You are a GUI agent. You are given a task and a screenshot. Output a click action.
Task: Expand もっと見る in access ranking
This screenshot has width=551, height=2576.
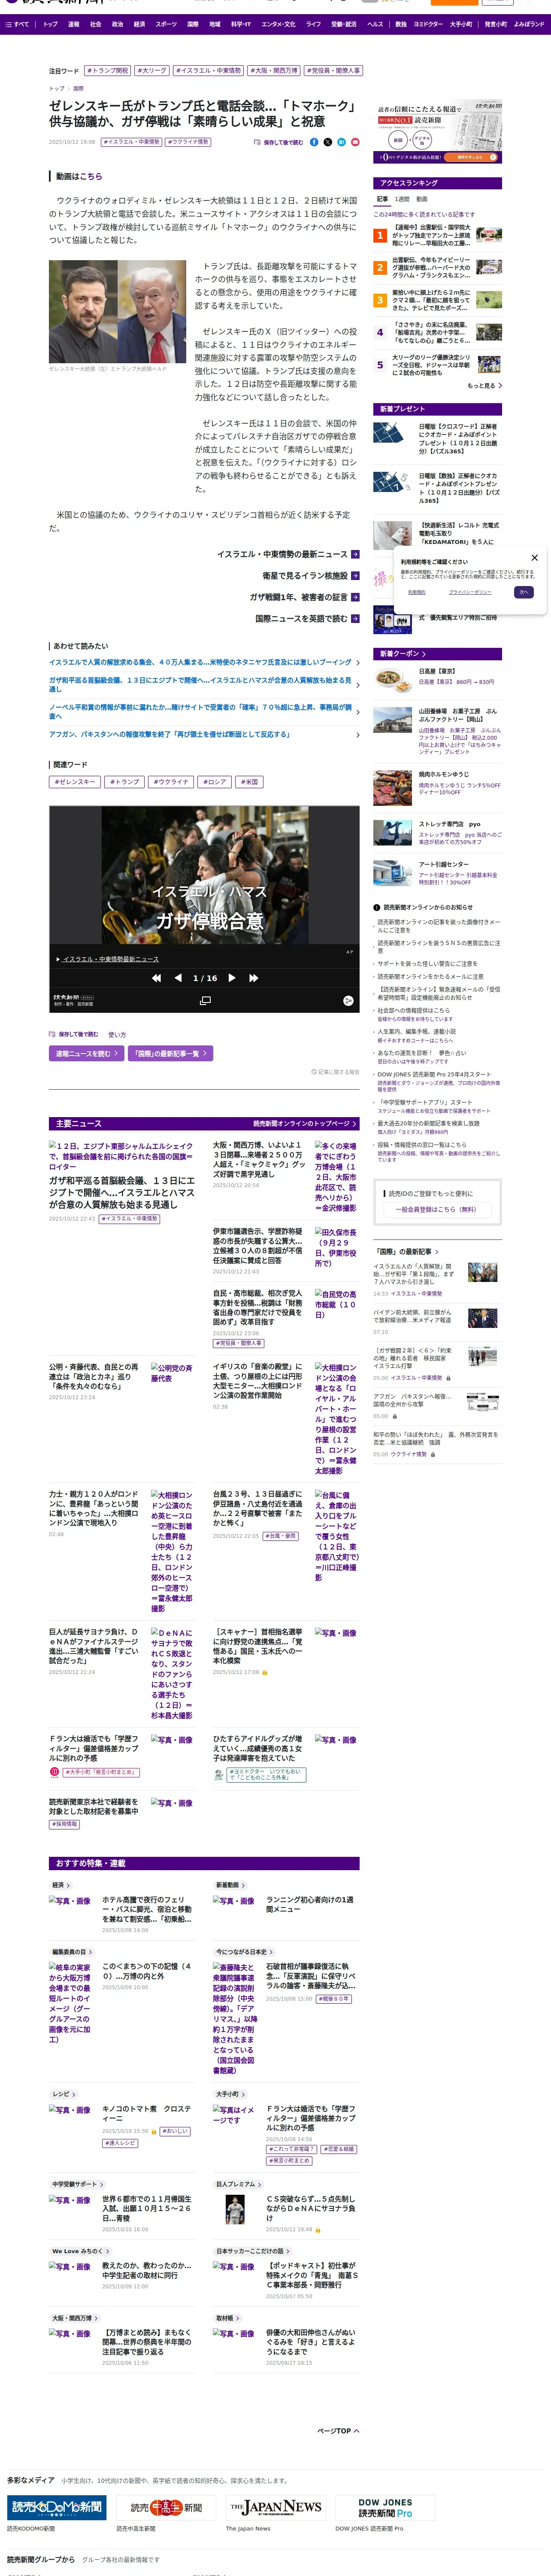tap(484, 385)
